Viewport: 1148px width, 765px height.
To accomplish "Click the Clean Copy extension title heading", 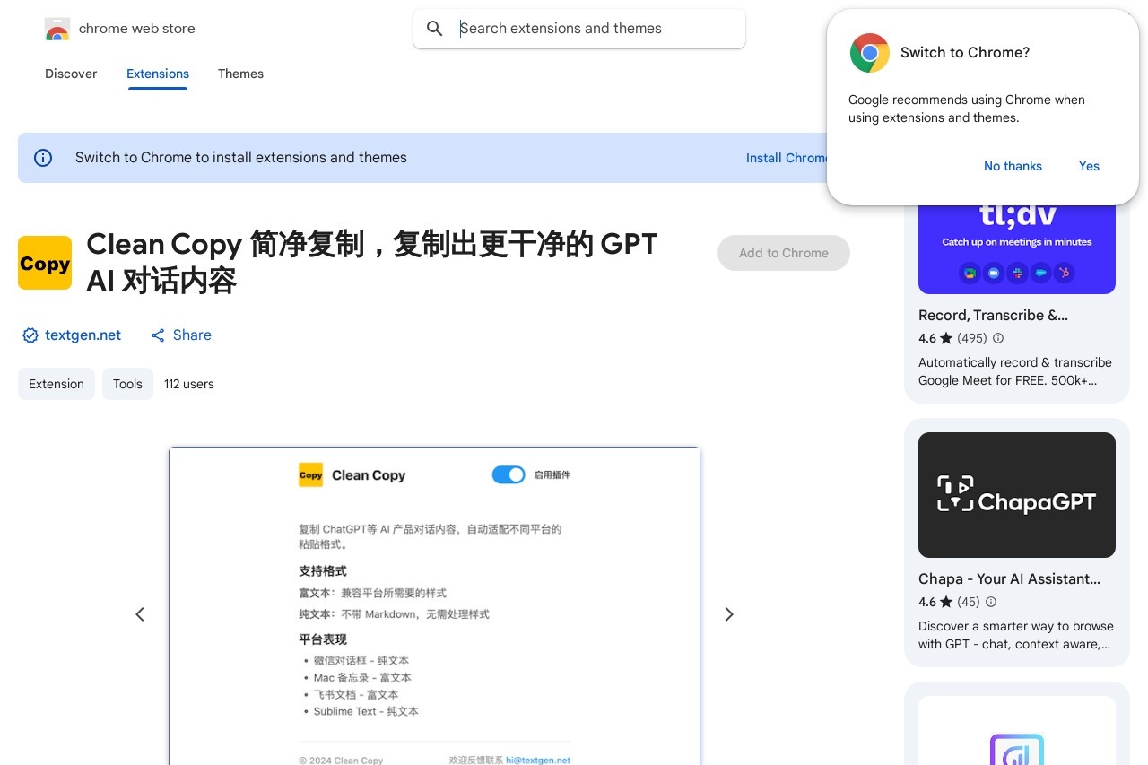I will pyautogui.click(x=372, y=262).
